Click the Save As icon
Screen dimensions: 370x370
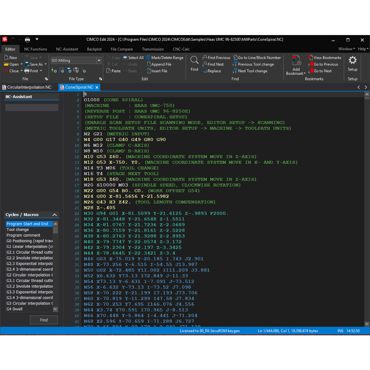click(27, 64)
